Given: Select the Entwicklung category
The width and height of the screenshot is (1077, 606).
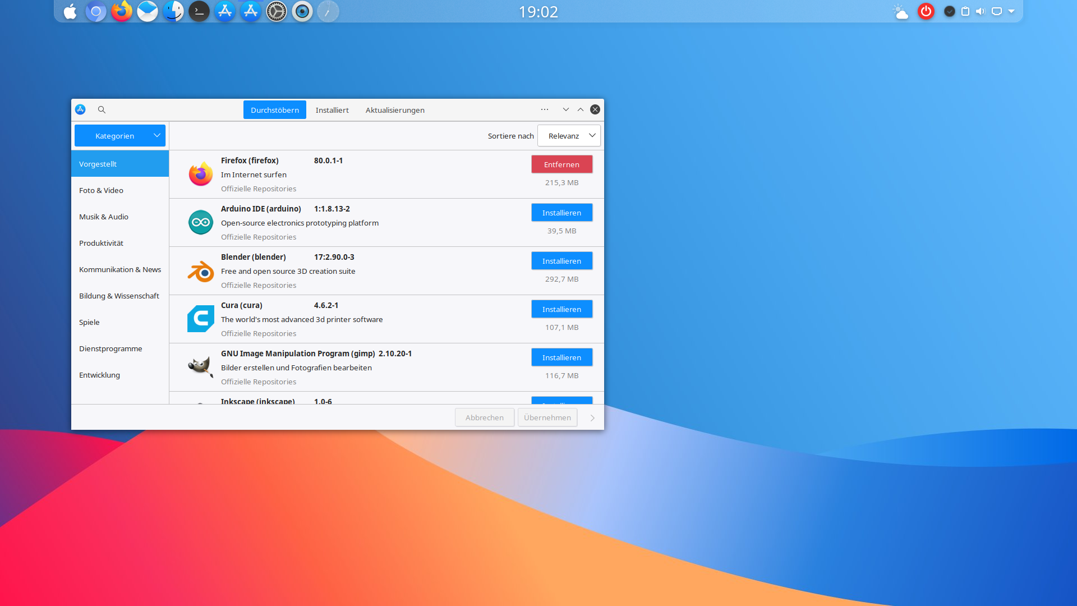Looking at the screenshot, I should click(120, 375).
